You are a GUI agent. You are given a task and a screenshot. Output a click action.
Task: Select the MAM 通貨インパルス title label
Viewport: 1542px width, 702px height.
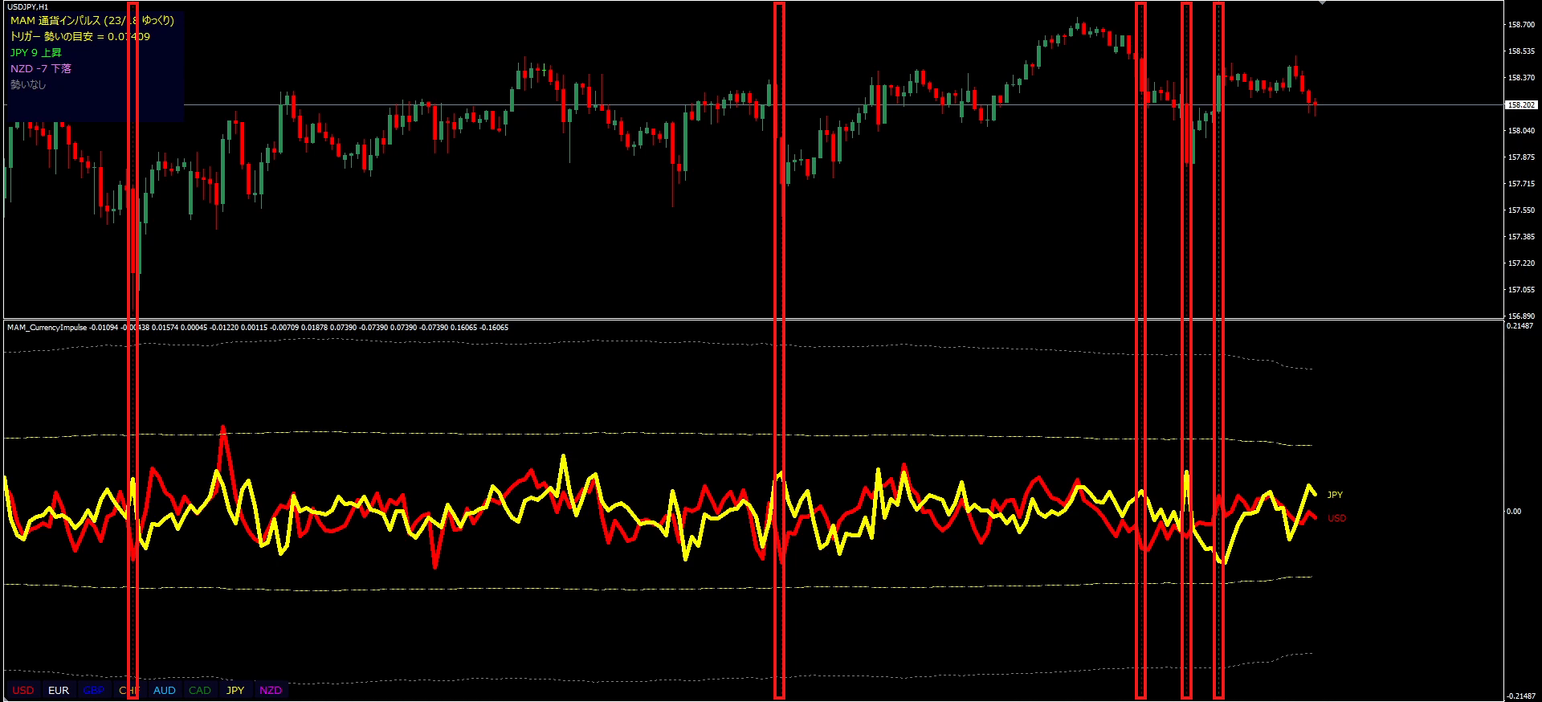92,21
